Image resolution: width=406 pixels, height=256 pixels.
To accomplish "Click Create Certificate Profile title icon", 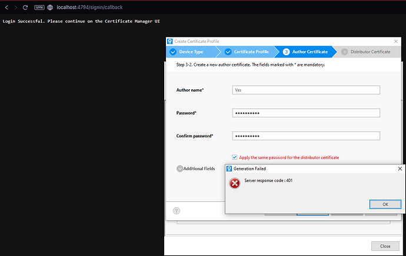I will (x=170, y=41).
